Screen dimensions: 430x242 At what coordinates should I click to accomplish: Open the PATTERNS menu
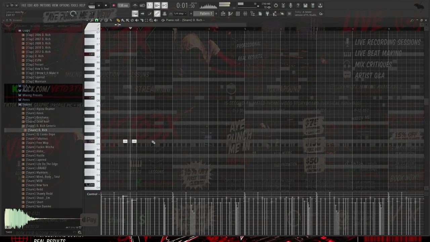click(x=45, y=5)
